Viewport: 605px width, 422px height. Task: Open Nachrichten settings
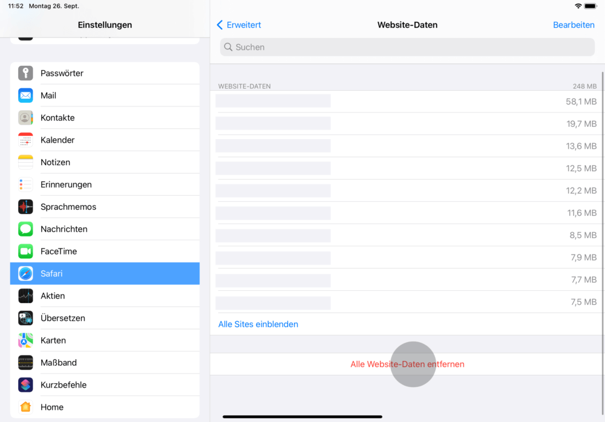coord(105,229)
